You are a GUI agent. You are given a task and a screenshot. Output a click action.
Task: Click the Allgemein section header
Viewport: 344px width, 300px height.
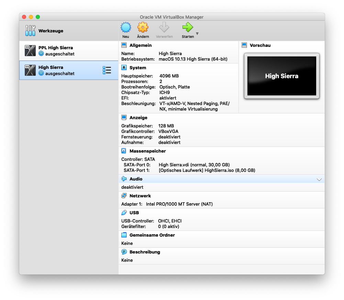(x=140, y=45)
